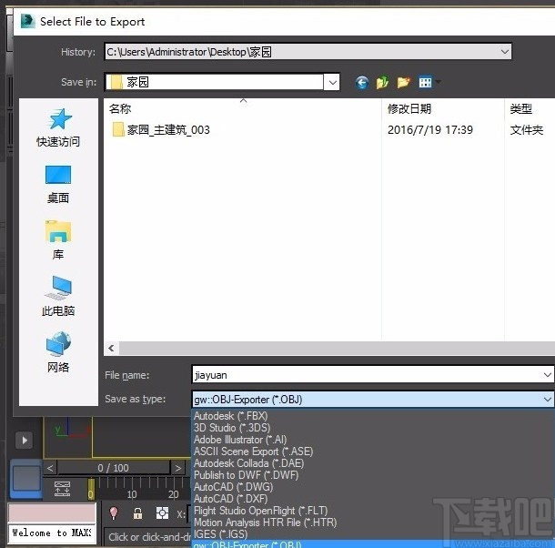
Task: Select the 家园_主建筑_003 folder
Action: 161,130
